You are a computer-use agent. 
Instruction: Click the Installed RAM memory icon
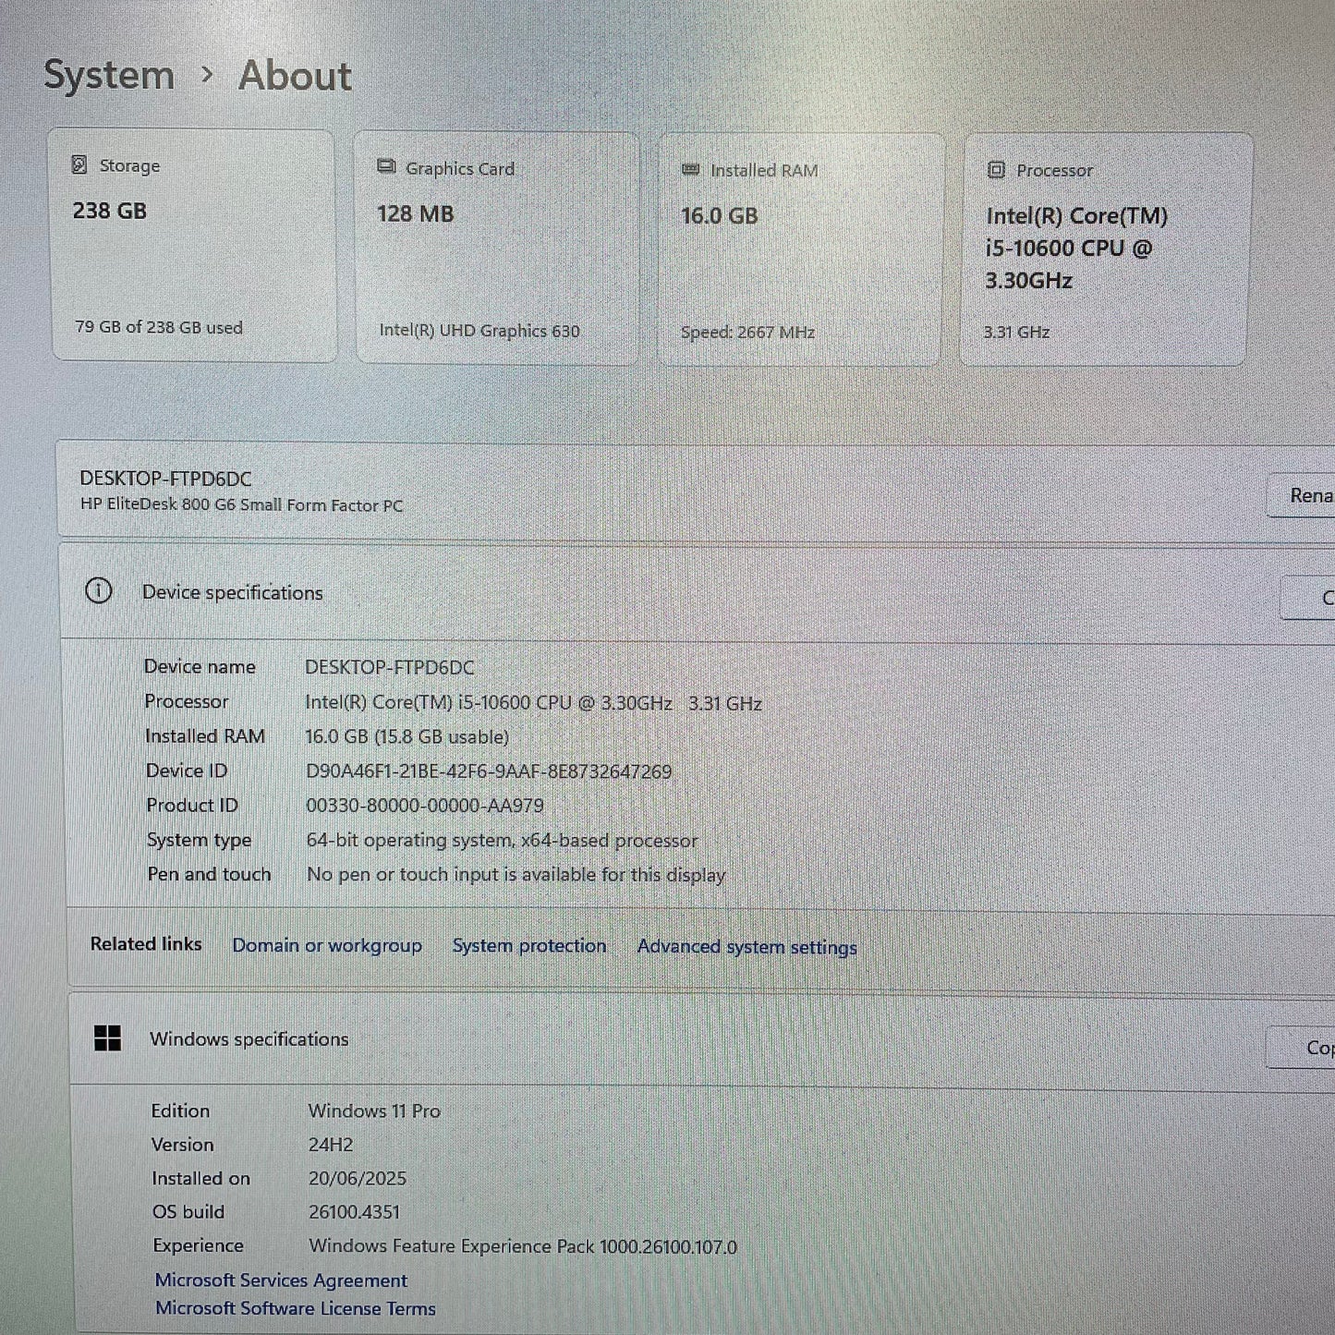689,169
